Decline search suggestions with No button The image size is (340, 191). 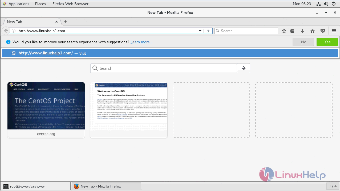tap(303, 42)
